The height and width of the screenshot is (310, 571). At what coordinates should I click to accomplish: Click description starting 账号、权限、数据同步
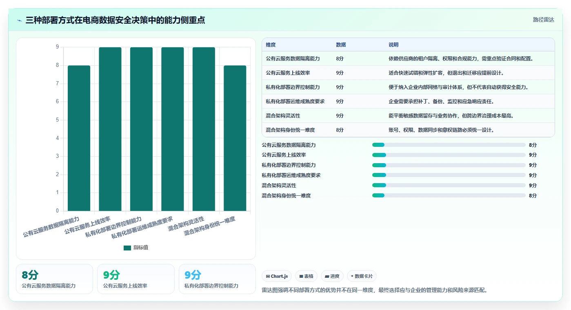pos(441,130)
